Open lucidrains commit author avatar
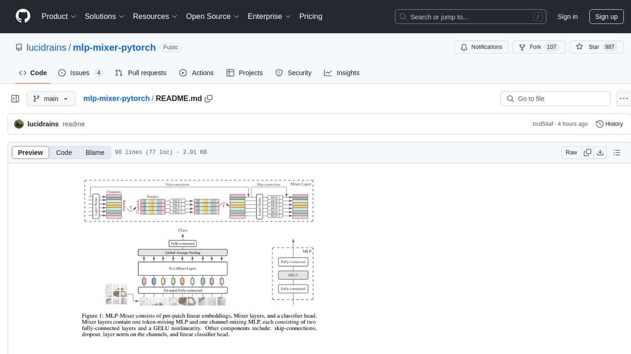 click(19, 124)
